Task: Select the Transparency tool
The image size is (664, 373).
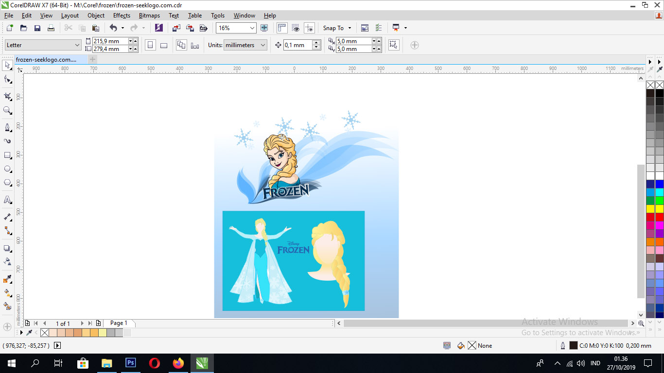Action: (x=7, y=262)
